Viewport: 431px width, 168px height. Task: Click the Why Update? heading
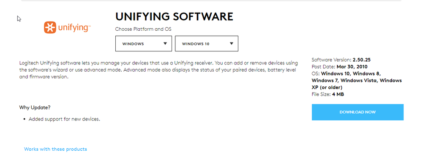click(35, 107)
